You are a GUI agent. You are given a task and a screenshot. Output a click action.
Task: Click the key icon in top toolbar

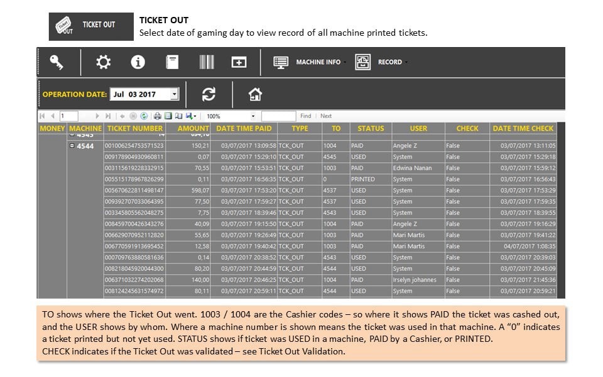(56, 62)
